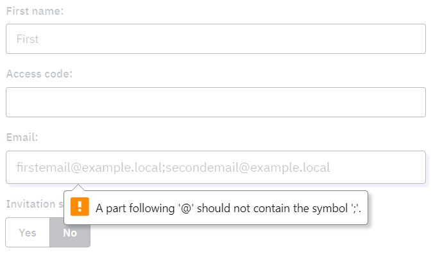Screen dimensions: 433x257
Task: Focus the First name input field
Action: pyautogui.click(x=216, y=39)
